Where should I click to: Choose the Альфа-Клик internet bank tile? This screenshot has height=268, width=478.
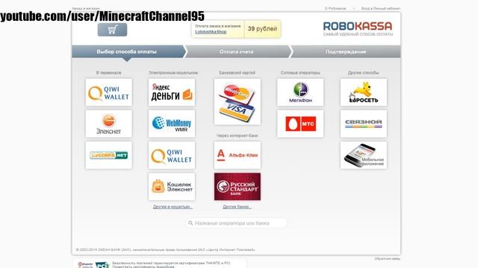[x=238, y=155]
